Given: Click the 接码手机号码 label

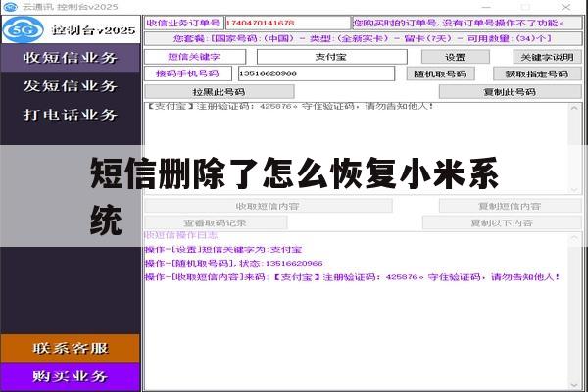Looking at the screenshot, I should coord(187,73).
